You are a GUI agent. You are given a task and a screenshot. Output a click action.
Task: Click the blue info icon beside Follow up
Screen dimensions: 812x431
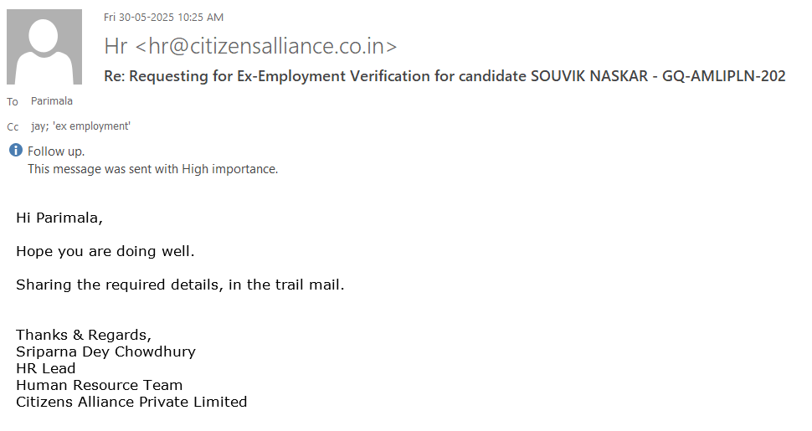(x=15, y=151)
